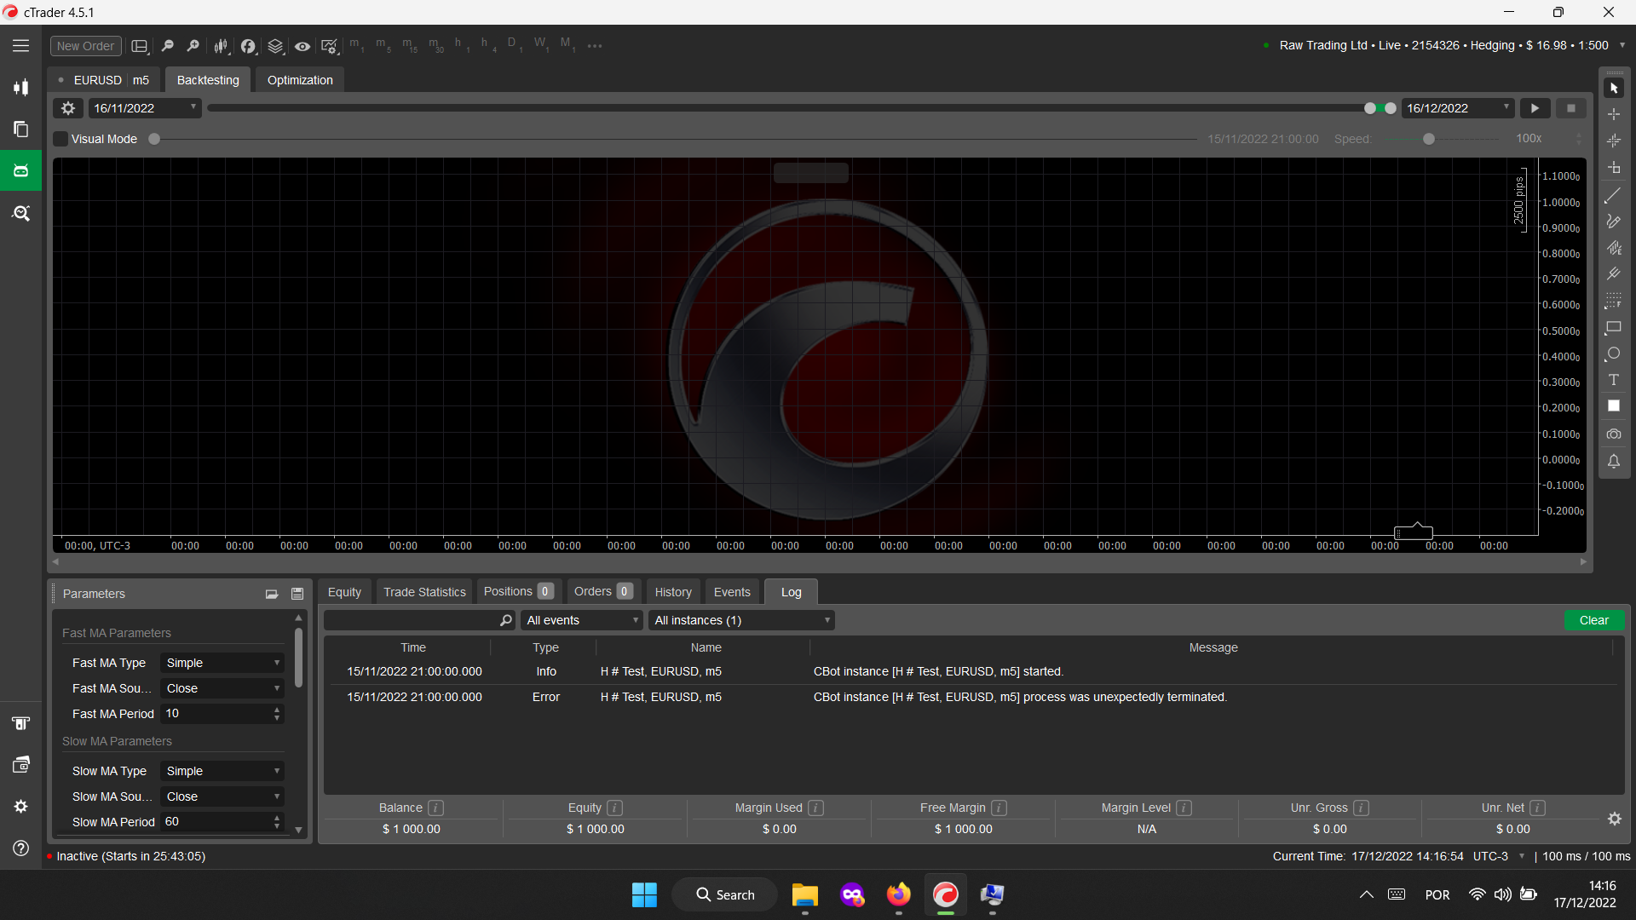Image resolution: width=1636 pixels, height=920 pixels.
Task: Switch to the History tab
Action: (x=673, y=592)
